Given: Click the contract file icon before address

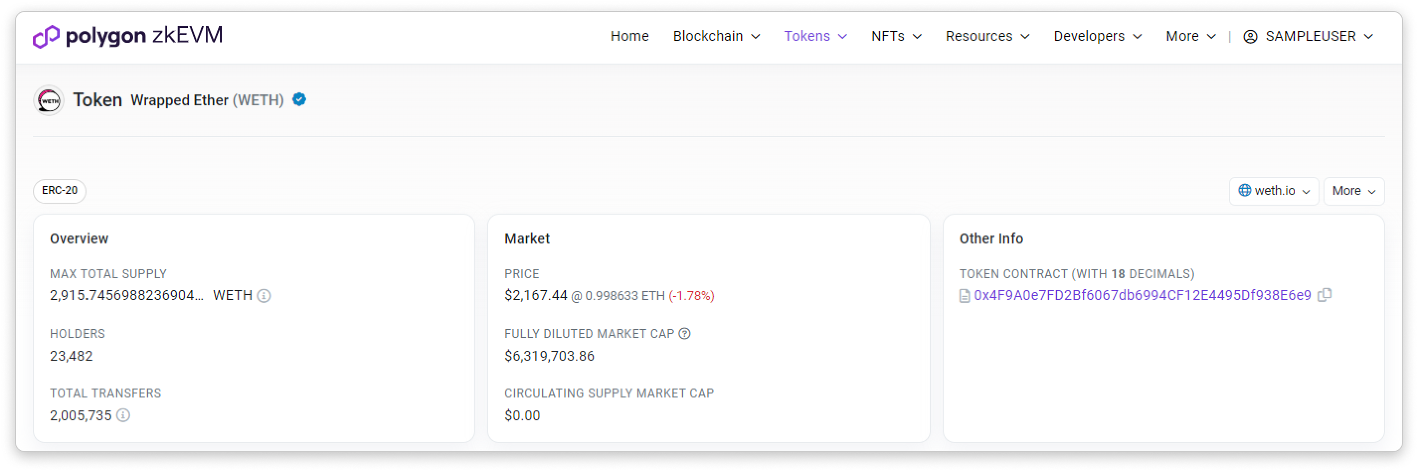Looking at the screenshot, I should coord(965,296).
